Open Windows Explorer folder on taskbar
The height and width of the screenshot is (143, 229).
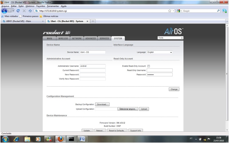[27, 139]
